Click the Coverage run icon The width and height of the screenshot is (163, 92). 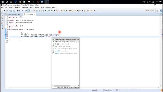pyautogui.click(x=52, y=11)
